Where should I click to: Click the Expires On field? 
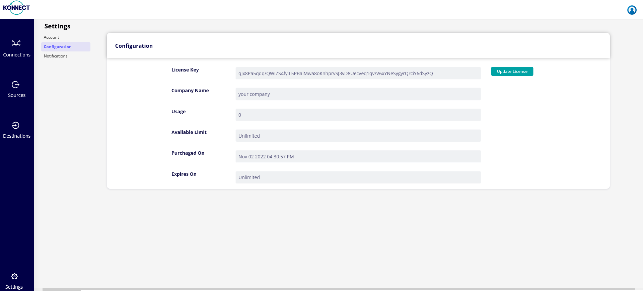358,177
